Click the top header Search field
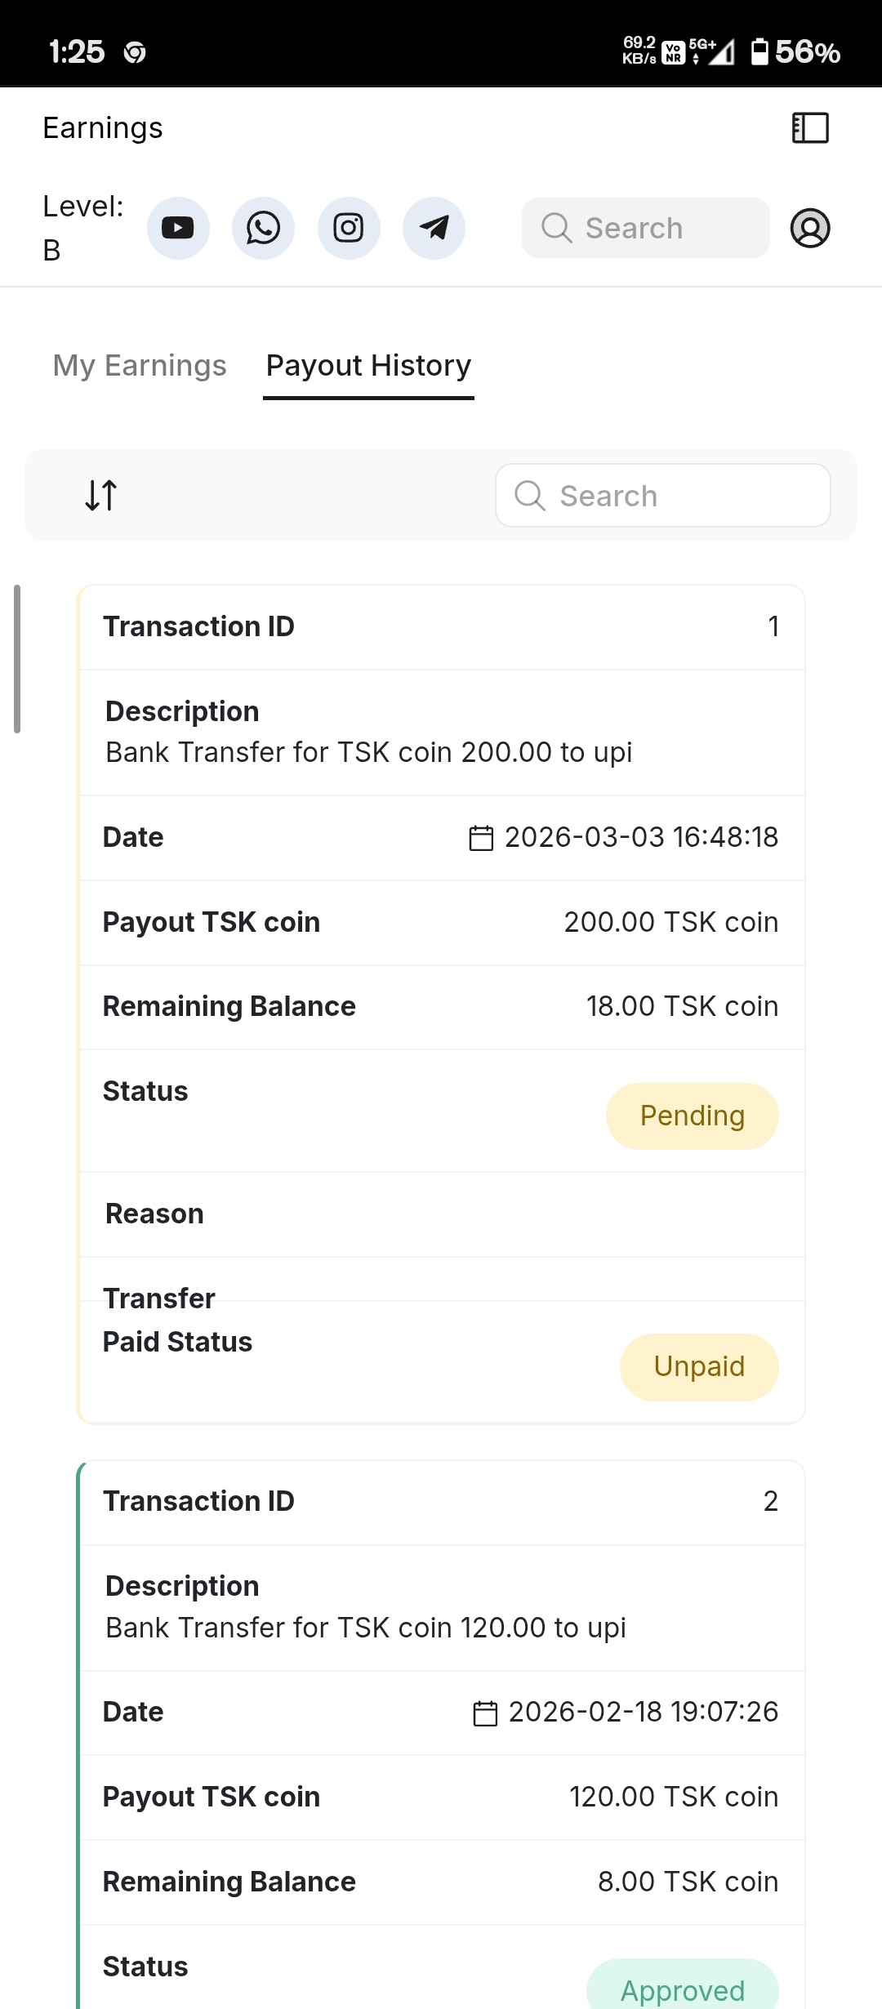882x2009 pixels. (645, 228)
